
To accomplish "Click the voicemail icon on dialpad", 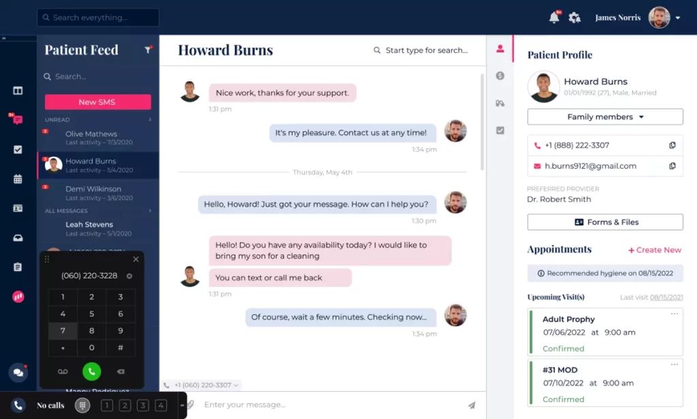I will point(63,371).
